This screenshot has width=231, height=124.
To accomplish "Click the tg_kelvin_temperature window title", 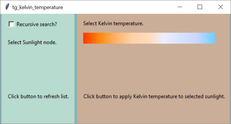I will coord(37,7).
